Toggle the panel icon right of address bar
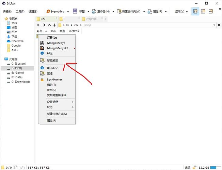The height and width of the screenshot is (170, 222). 219,25
